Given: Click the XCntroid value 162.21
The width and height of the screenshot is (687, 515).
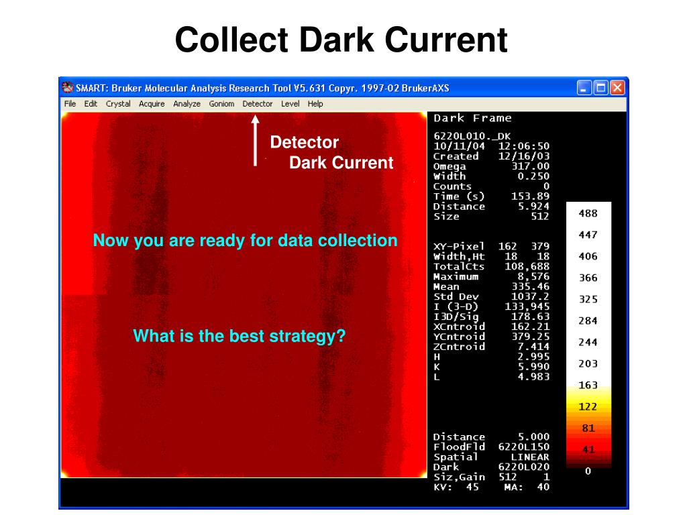Looking at the screenshot, I should (531, 327).
